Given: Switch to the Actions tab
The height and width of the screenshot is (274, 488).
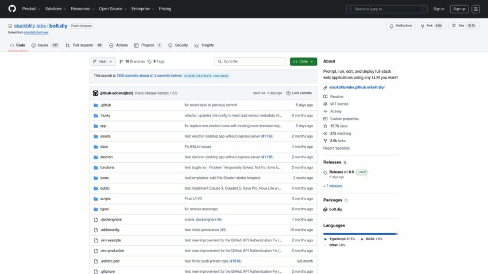Looking at the screenshot, I should [x=119, y=45].
